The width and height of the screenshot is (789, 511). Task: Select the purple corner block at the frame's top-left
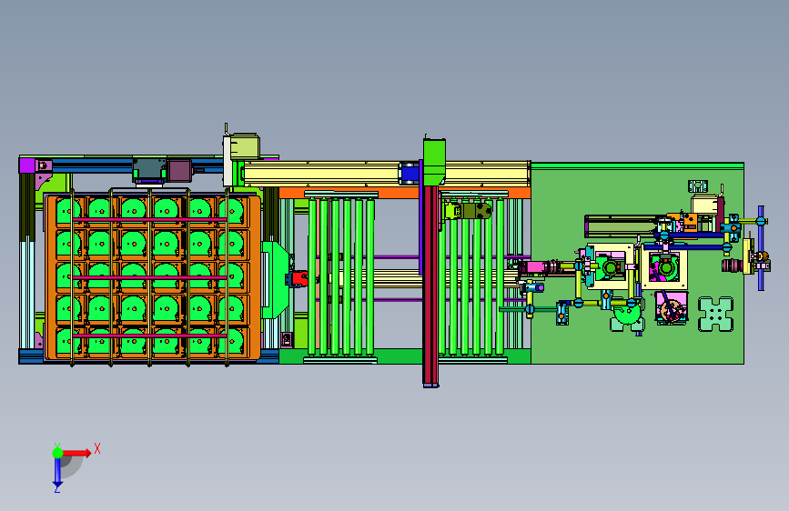click(27, 165)
